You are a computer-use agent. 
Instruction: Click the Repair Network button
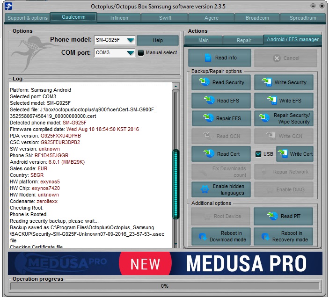click(284, 172)
